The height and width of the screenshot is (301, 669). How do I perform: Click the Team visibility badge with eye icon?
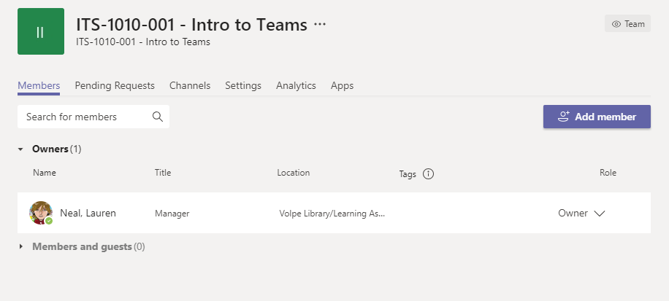click(627, 24)
